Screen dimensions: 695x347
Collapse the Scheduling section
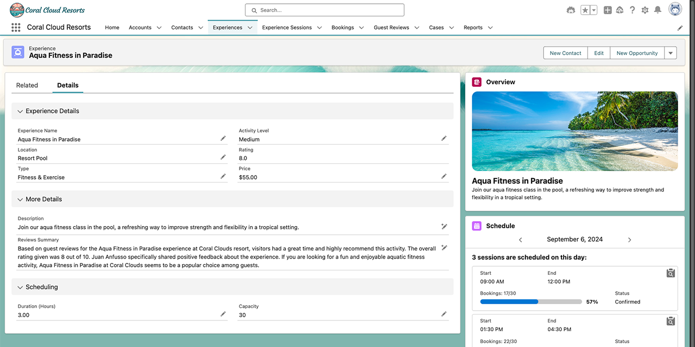click(20, 287)
